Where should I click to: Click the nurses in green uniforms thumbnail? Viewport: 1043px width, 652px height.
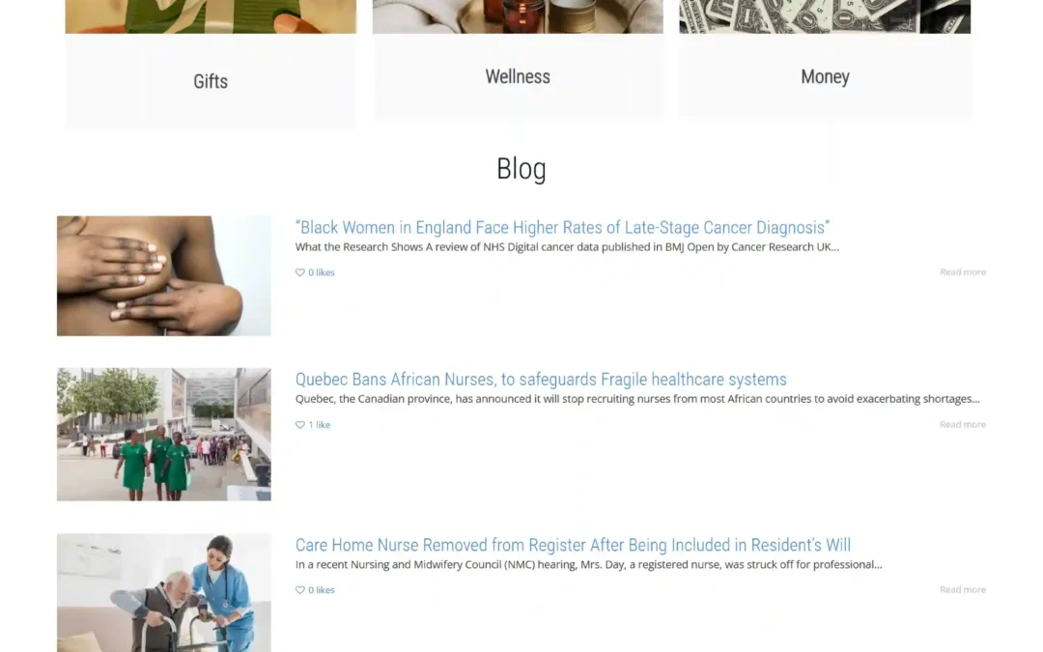click(163, 435)
